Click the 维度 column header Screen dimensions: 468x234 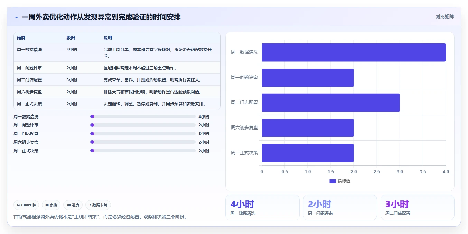click(x=21, y=38)
